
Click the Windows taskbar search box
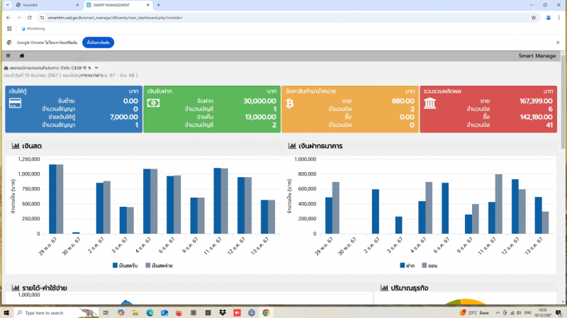[x=56, y=312]
